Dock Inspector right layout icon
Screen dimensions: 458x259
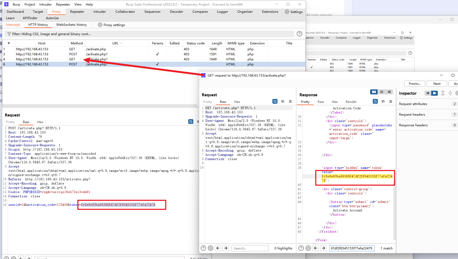pos(434,93)
